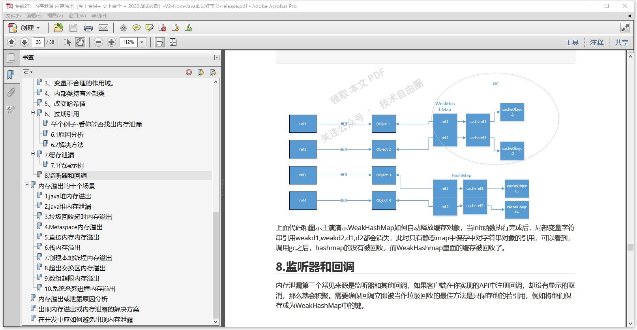637x330 pixels.
Task: Collapse the 7.缓存泄漏 bookmark
Action: [33, 154]
